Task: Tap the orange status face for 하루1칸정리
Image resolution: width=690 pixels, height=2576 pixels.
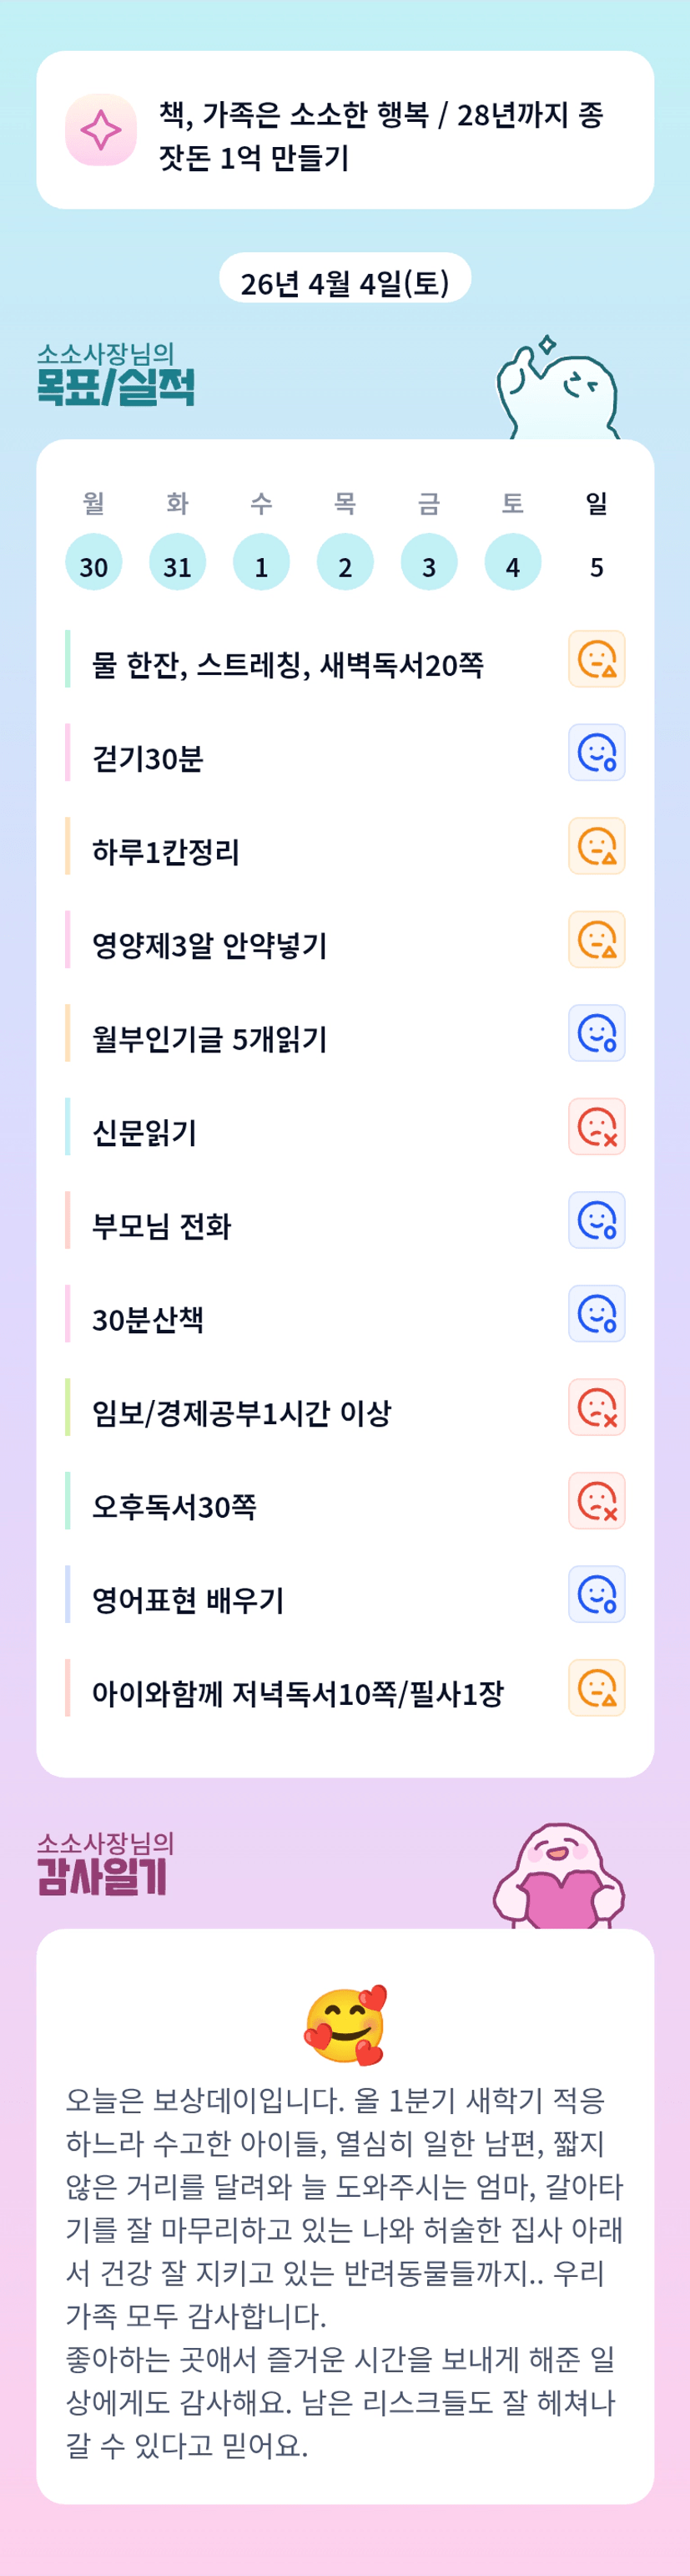Action: (596, 846)
